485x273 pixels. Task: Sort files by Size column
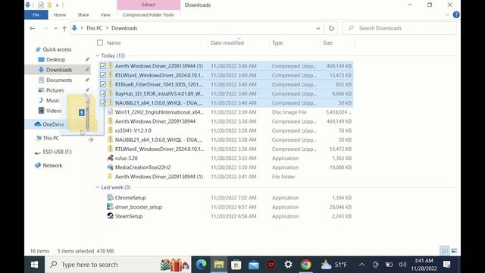[x=328, y=43]
